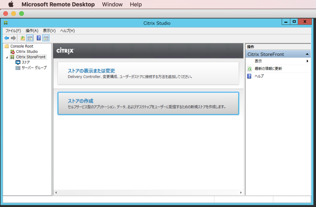Click the Citrix logo in the header banner
The height and width of the screenshot is (207, 316).
click(x=65, y=51)
